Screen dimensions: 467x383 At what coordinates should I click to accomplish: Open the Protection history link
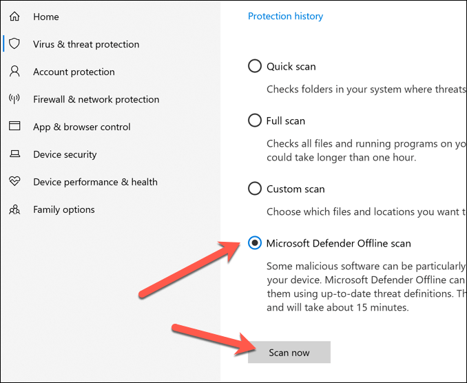click(285, 16)
